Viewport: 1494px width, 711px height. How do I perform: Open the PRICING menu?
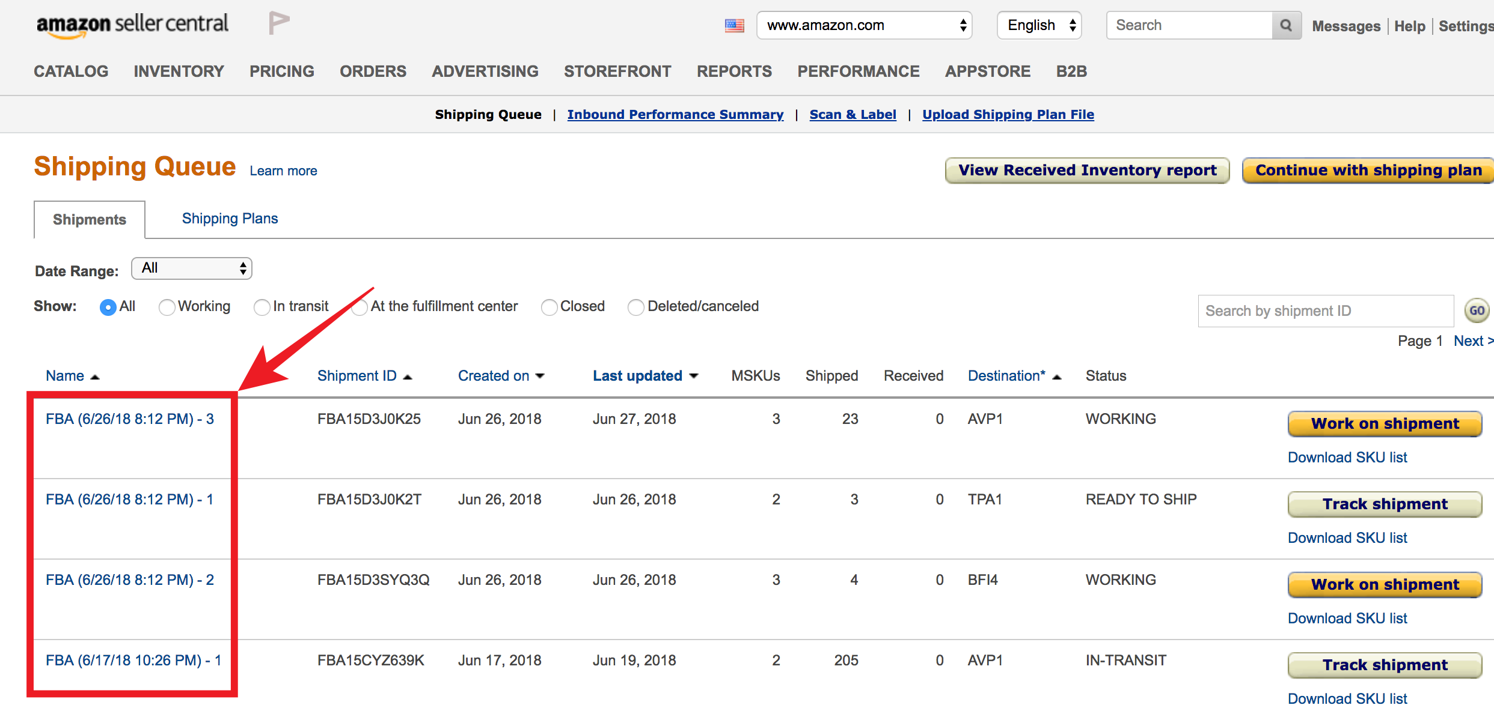click(282, 71)
